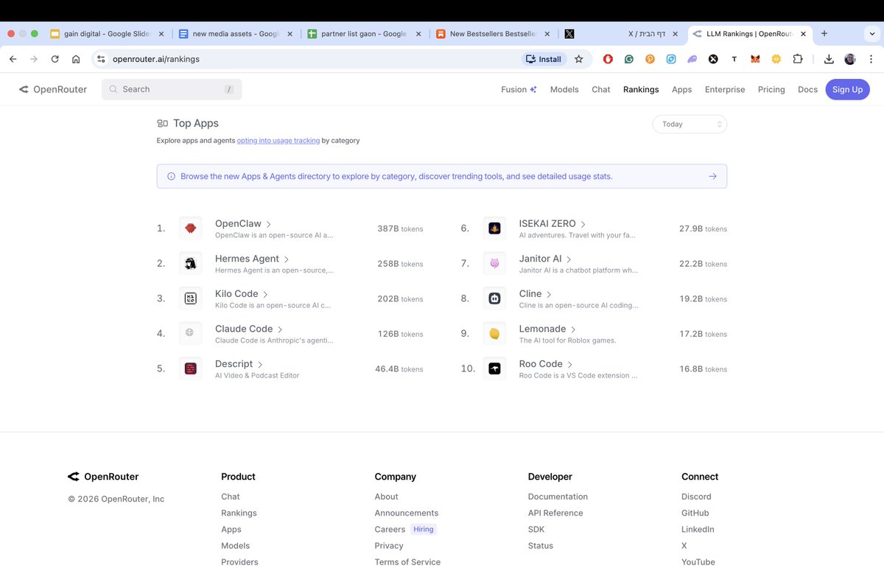Expand Kilo Code chevron
Viewport: 884px width, 574px height.
[266, 294]
